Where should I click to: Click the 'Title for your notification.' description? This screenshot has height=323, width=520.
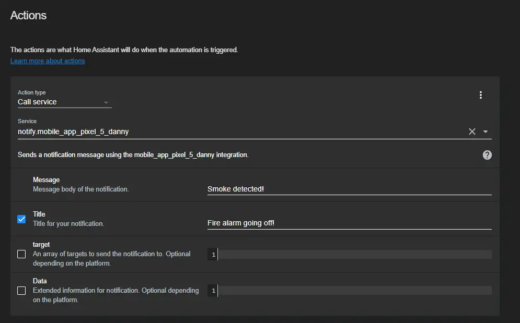[68, 224]
